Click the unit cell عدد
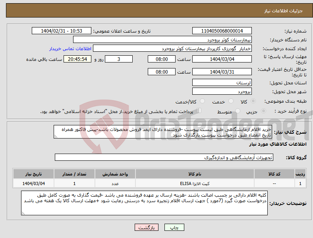The image size is (313, 238). tap(115, 183)
